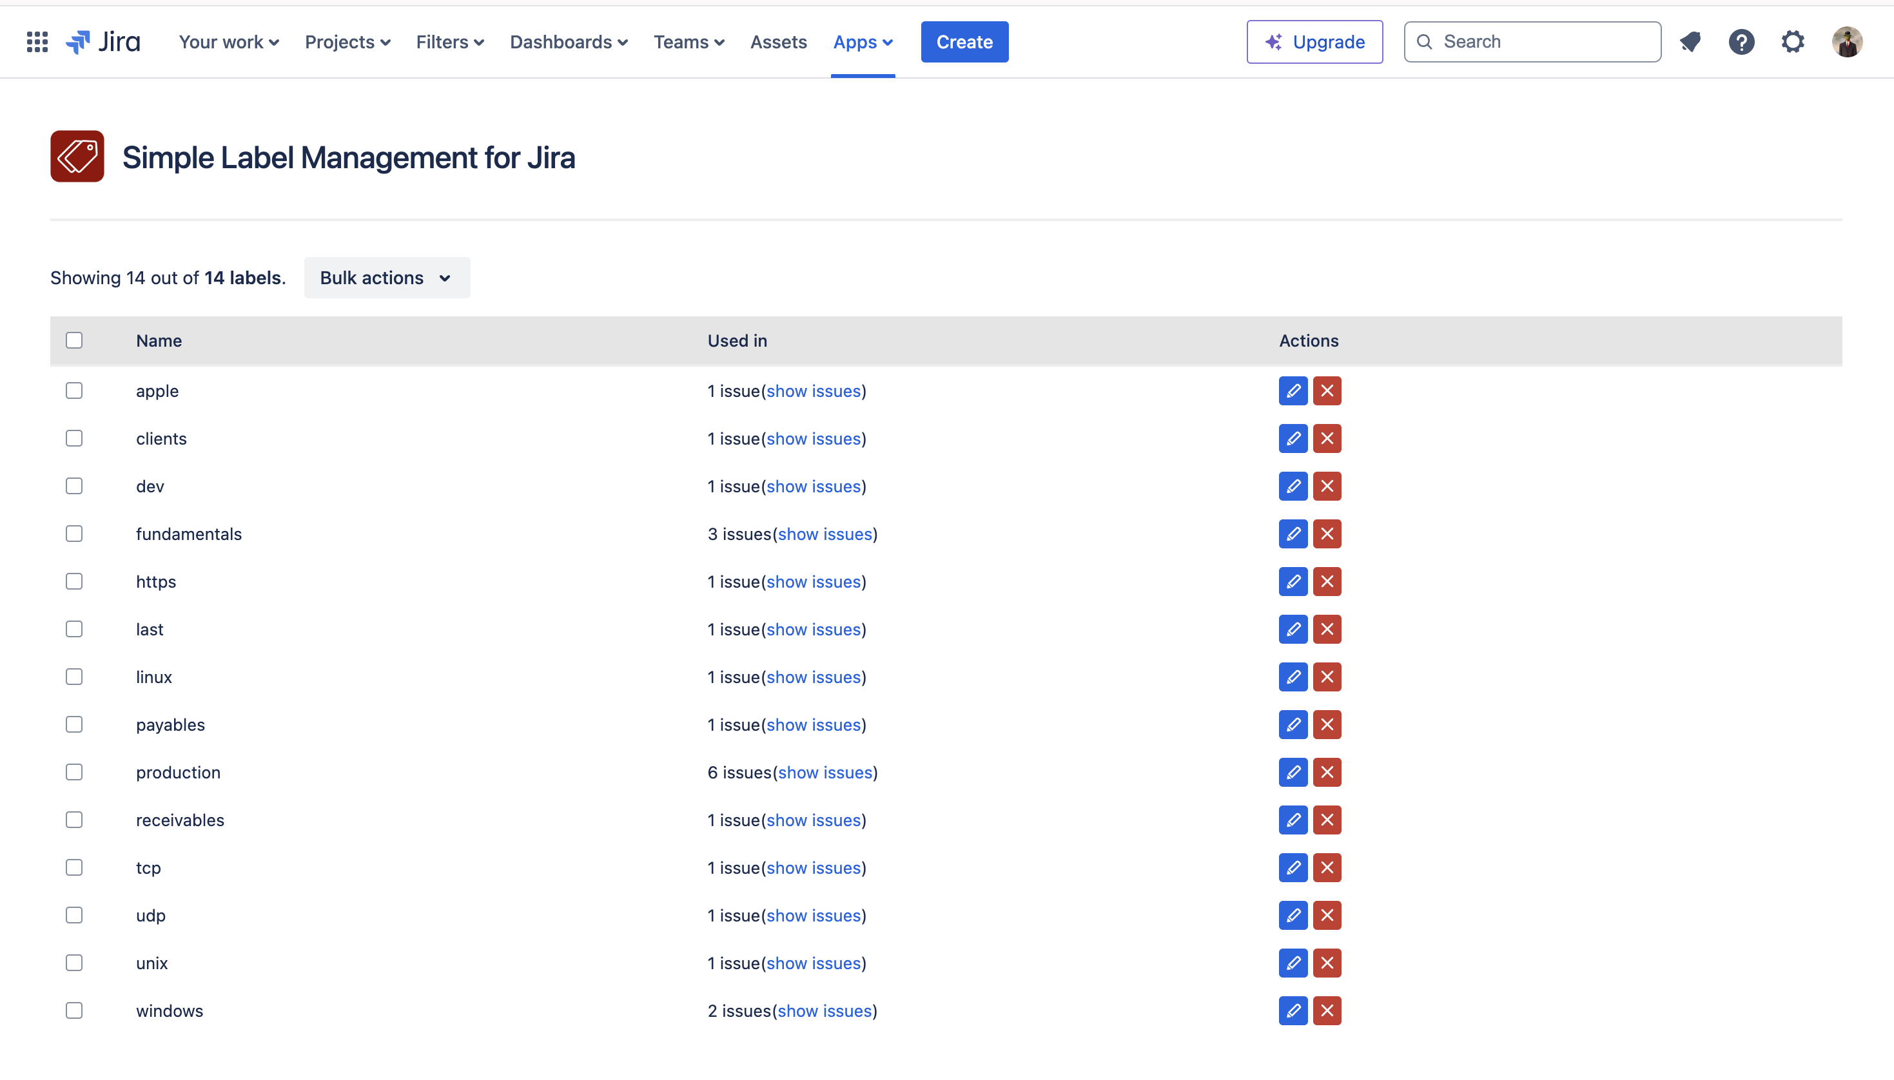The width and height of the screenshot is (1894, 1080).
Task: Go to the Assets menu item
Action: click(x=777, y=41)
